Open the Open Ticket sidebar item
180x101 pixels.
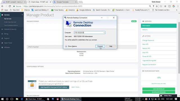(8, 43)
